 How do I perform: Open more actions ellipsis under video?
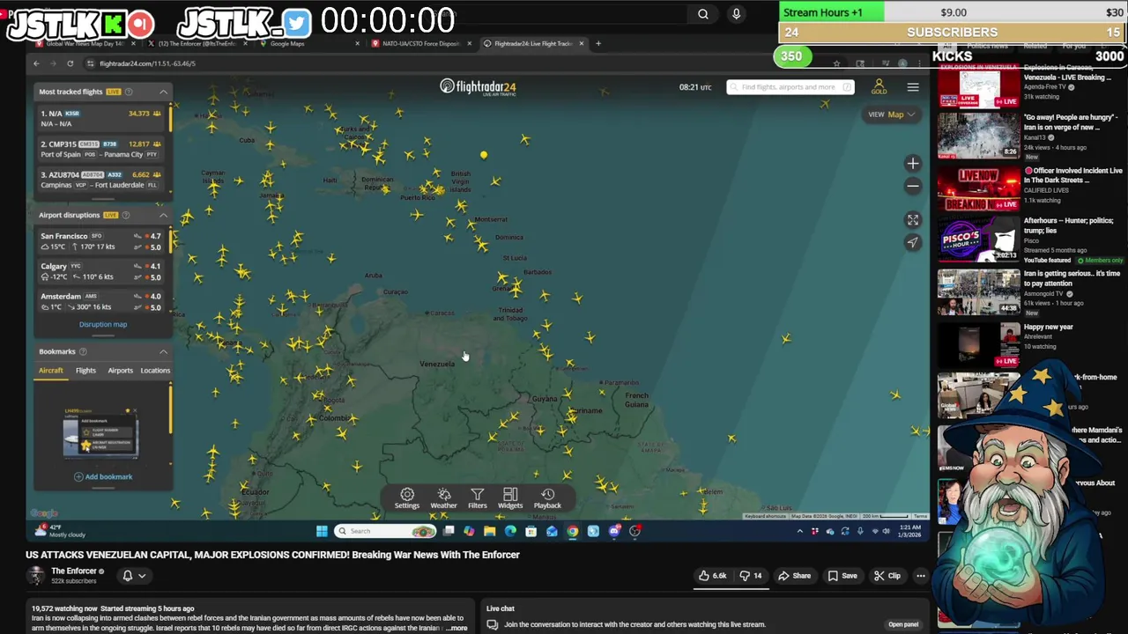click(x=920, y=576)
